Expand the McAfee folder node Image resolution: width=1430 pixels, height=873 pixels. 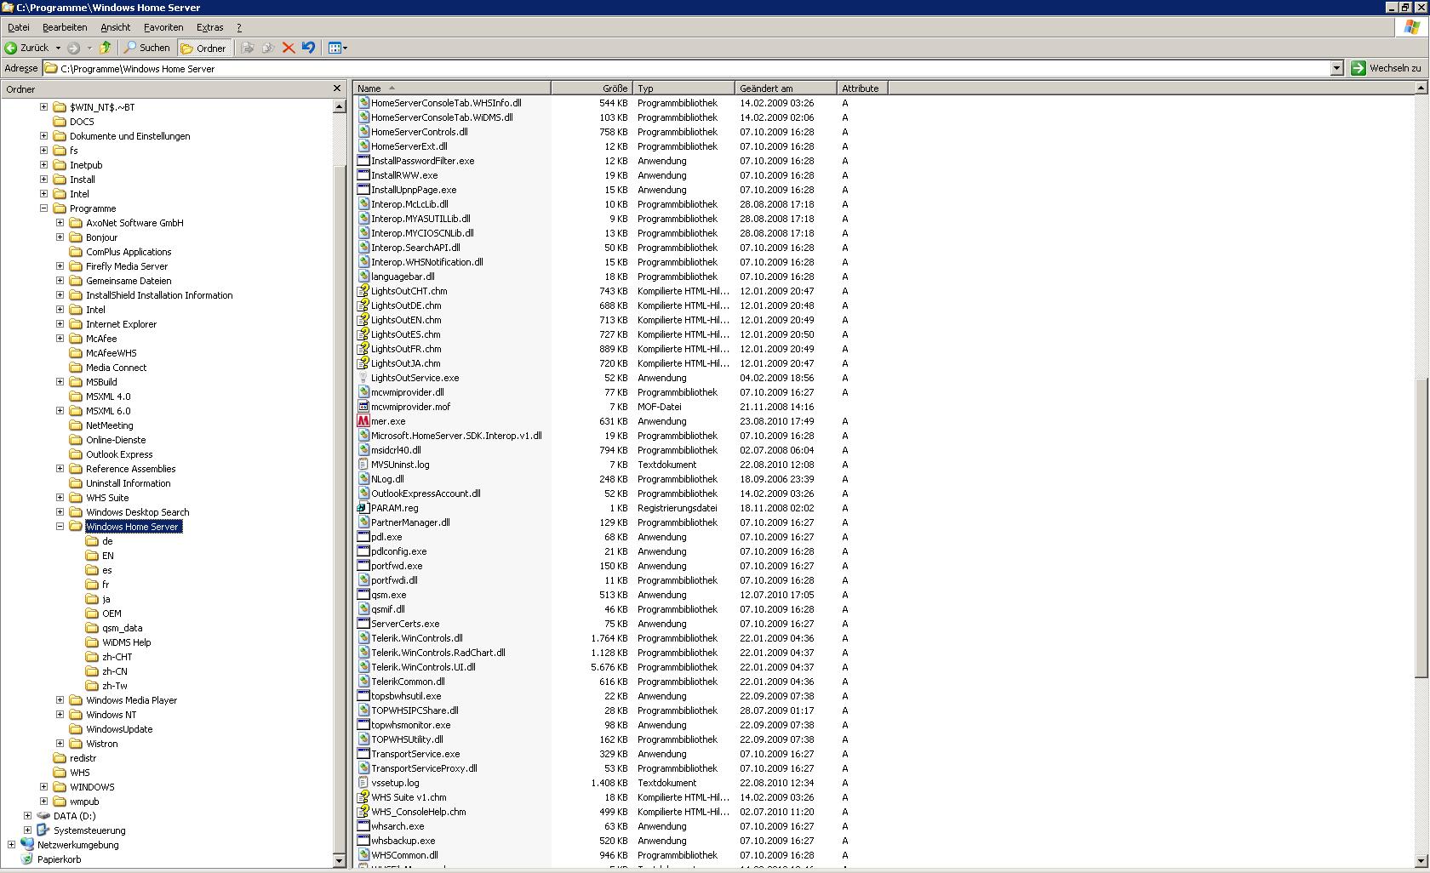click(60, 339)
